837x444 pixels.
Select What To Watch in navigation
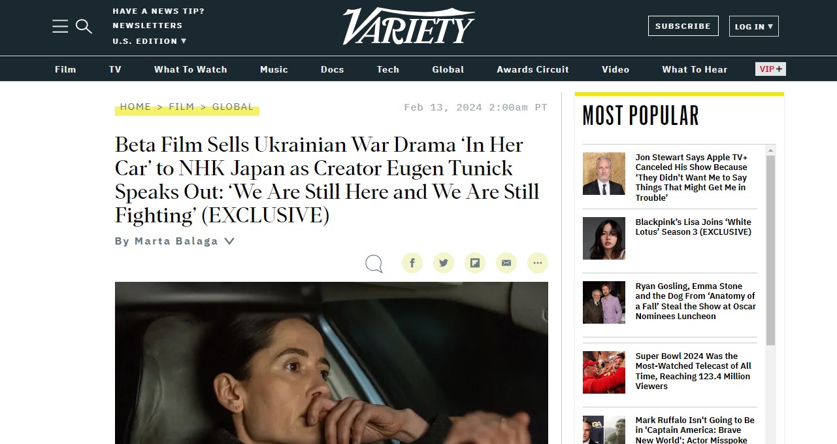pyautogui.click(x=191, y=69)
